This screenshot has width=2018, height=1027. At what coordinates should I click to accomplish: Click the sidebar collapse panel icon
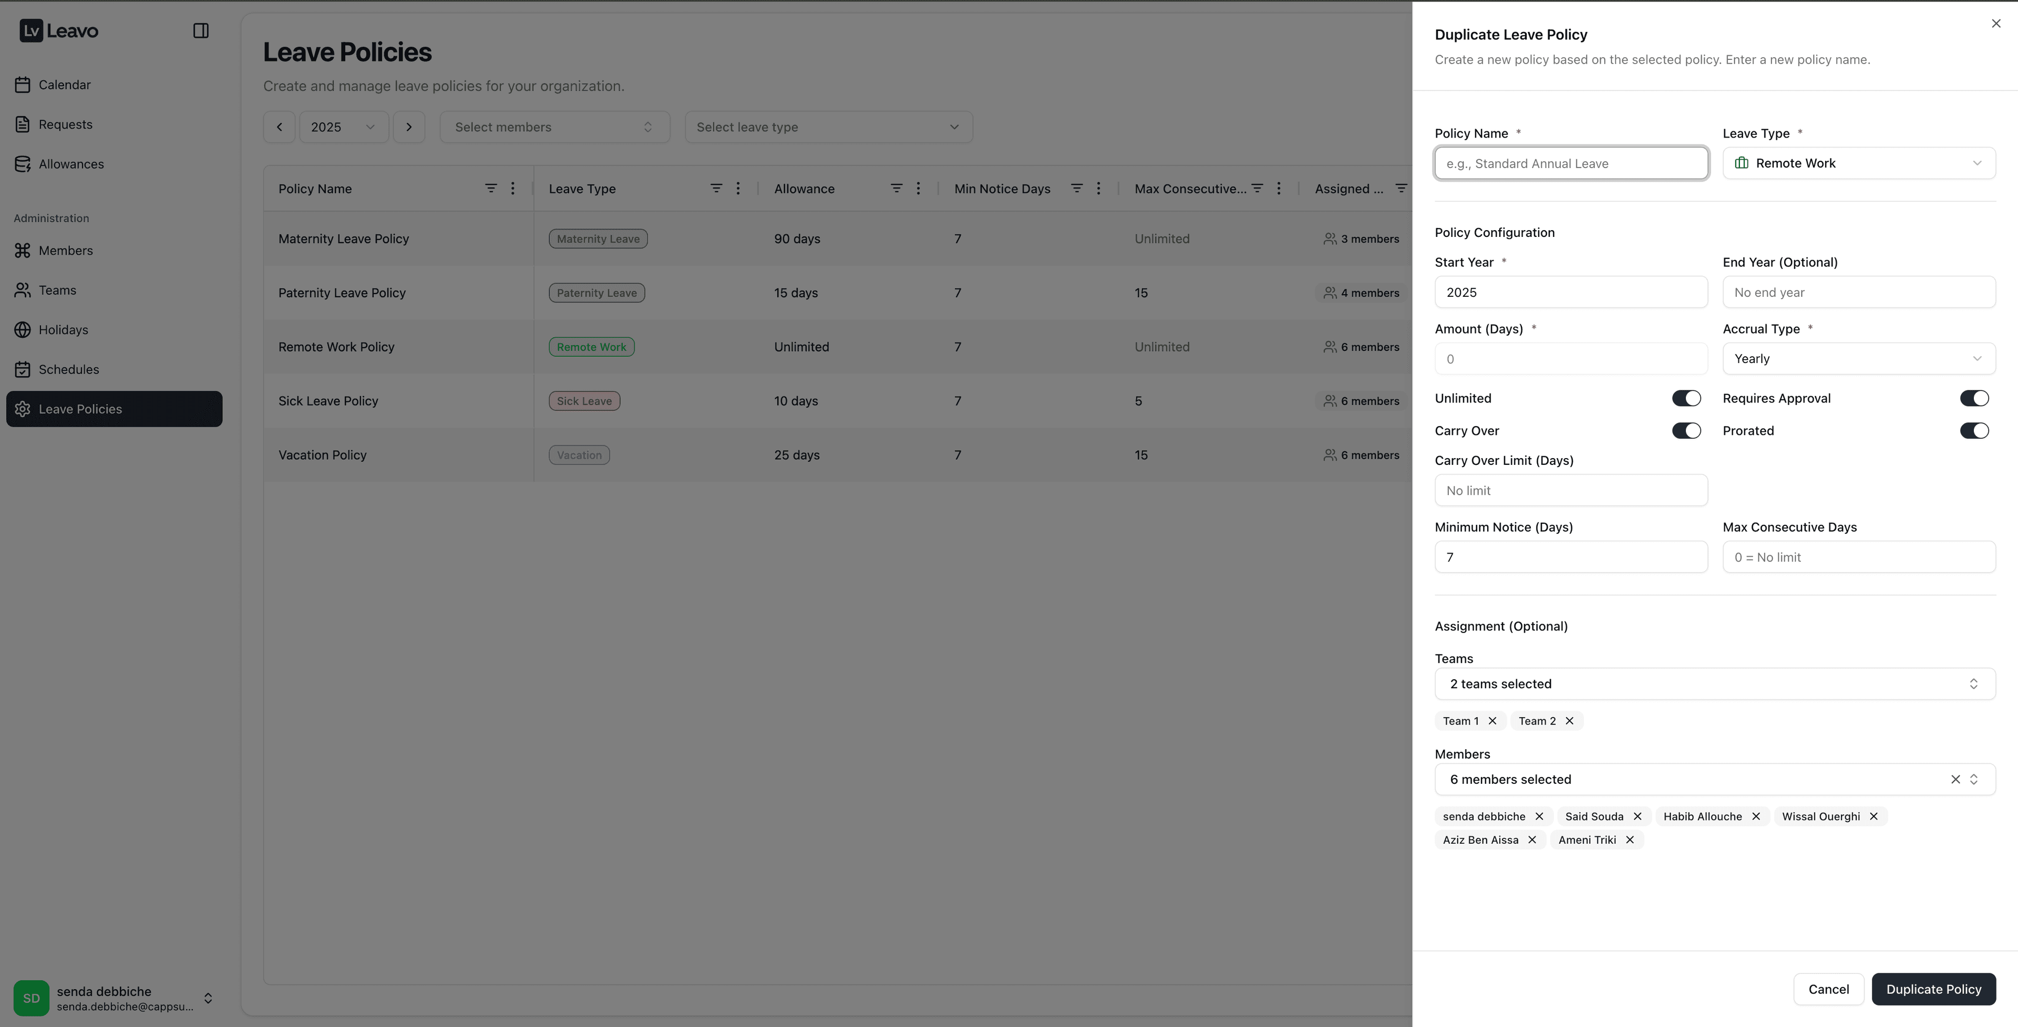201,30
